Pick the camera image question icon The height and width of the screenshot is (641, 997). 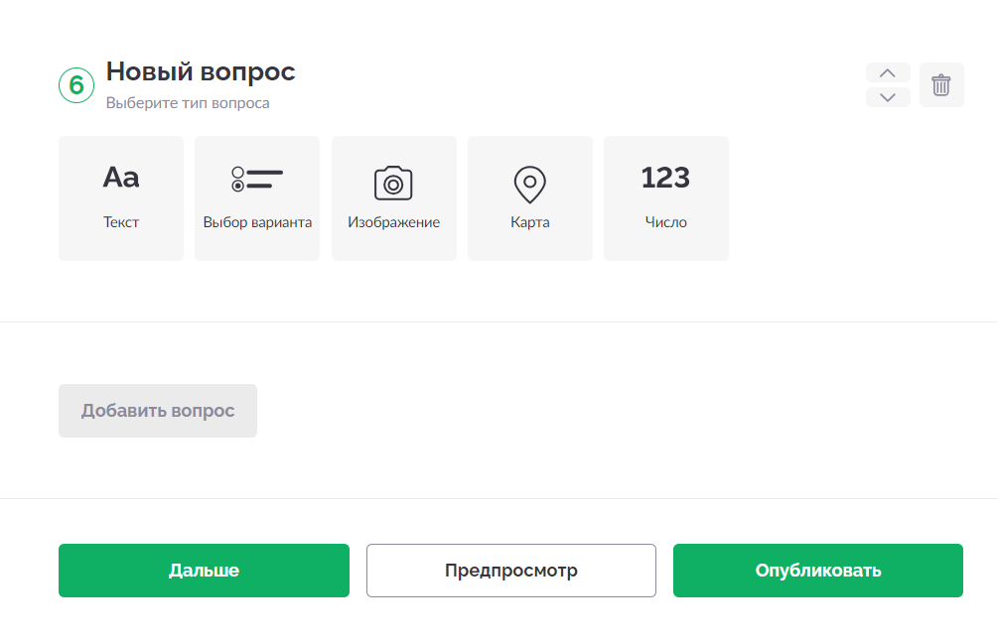(393, 183)
